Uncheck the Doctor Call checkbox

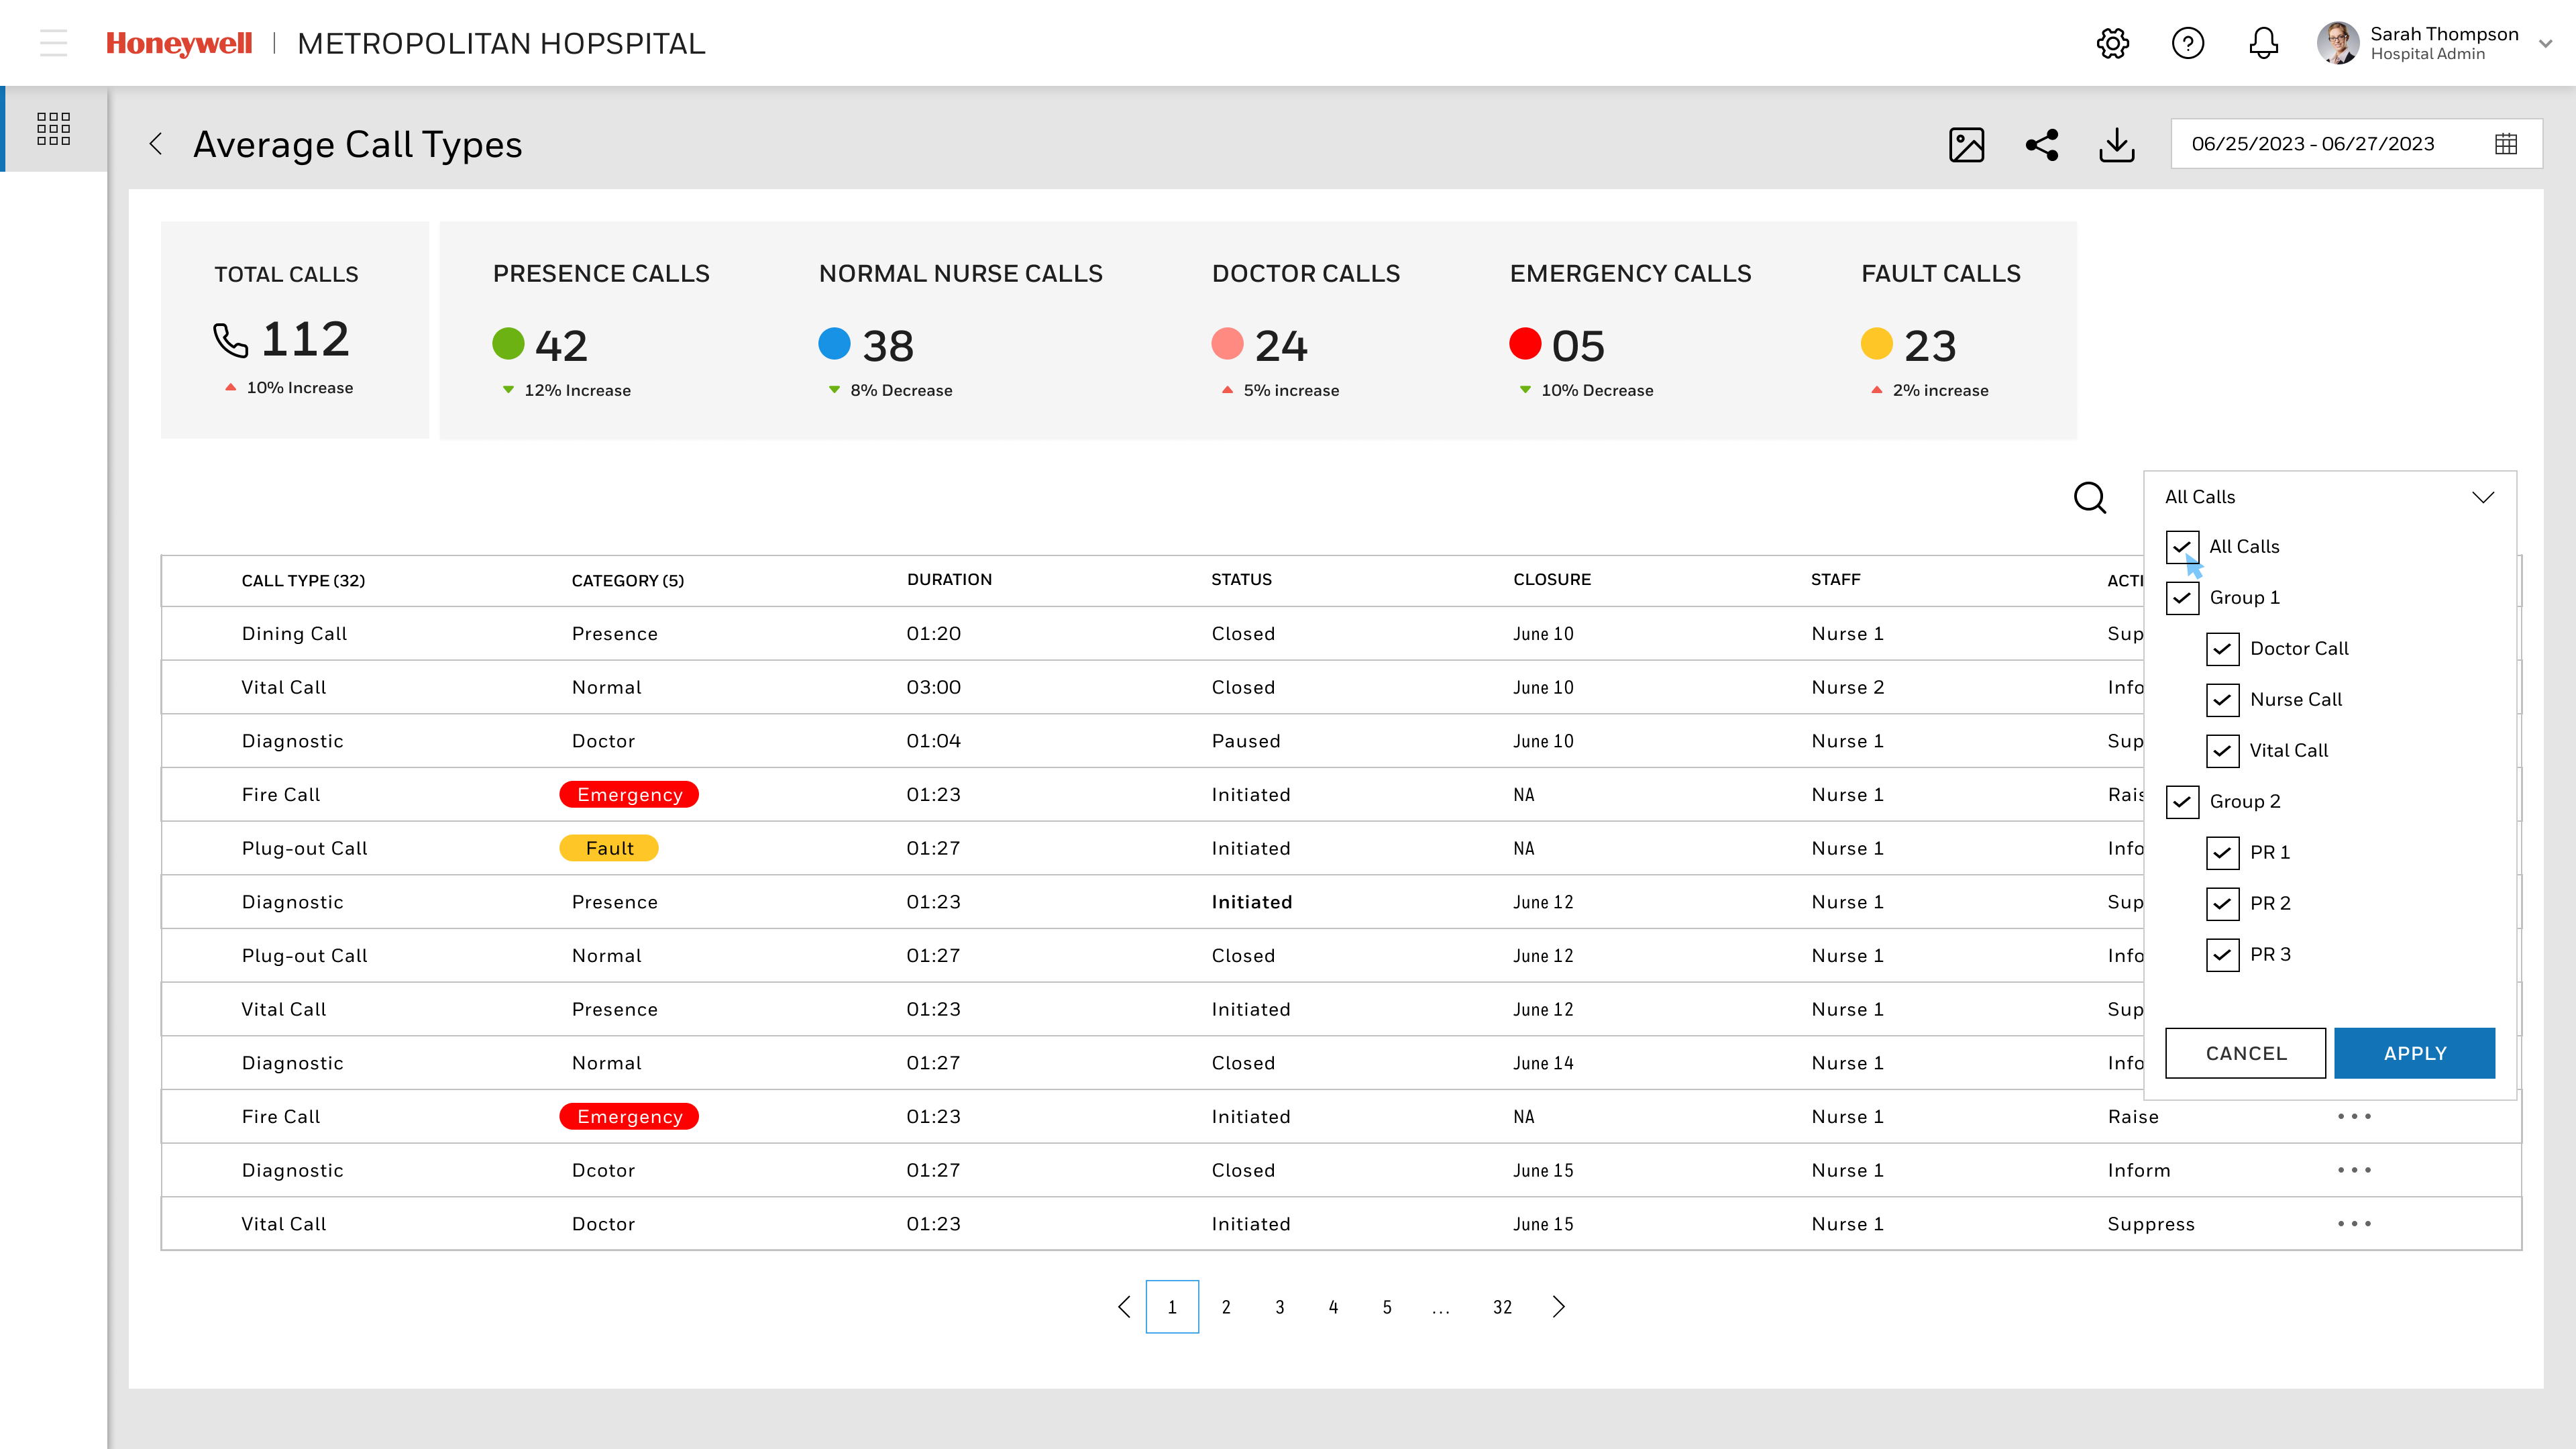[2222, 649]
